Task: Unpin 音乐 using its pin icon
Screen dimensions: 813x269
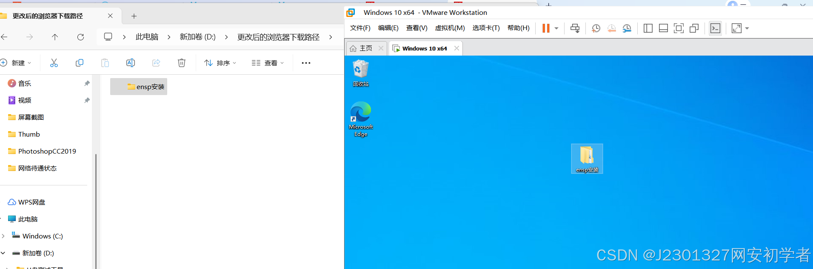Action: coord(87,83)
